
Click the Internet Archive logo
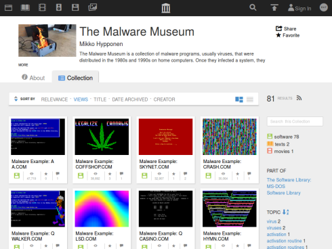click(166, 8)
